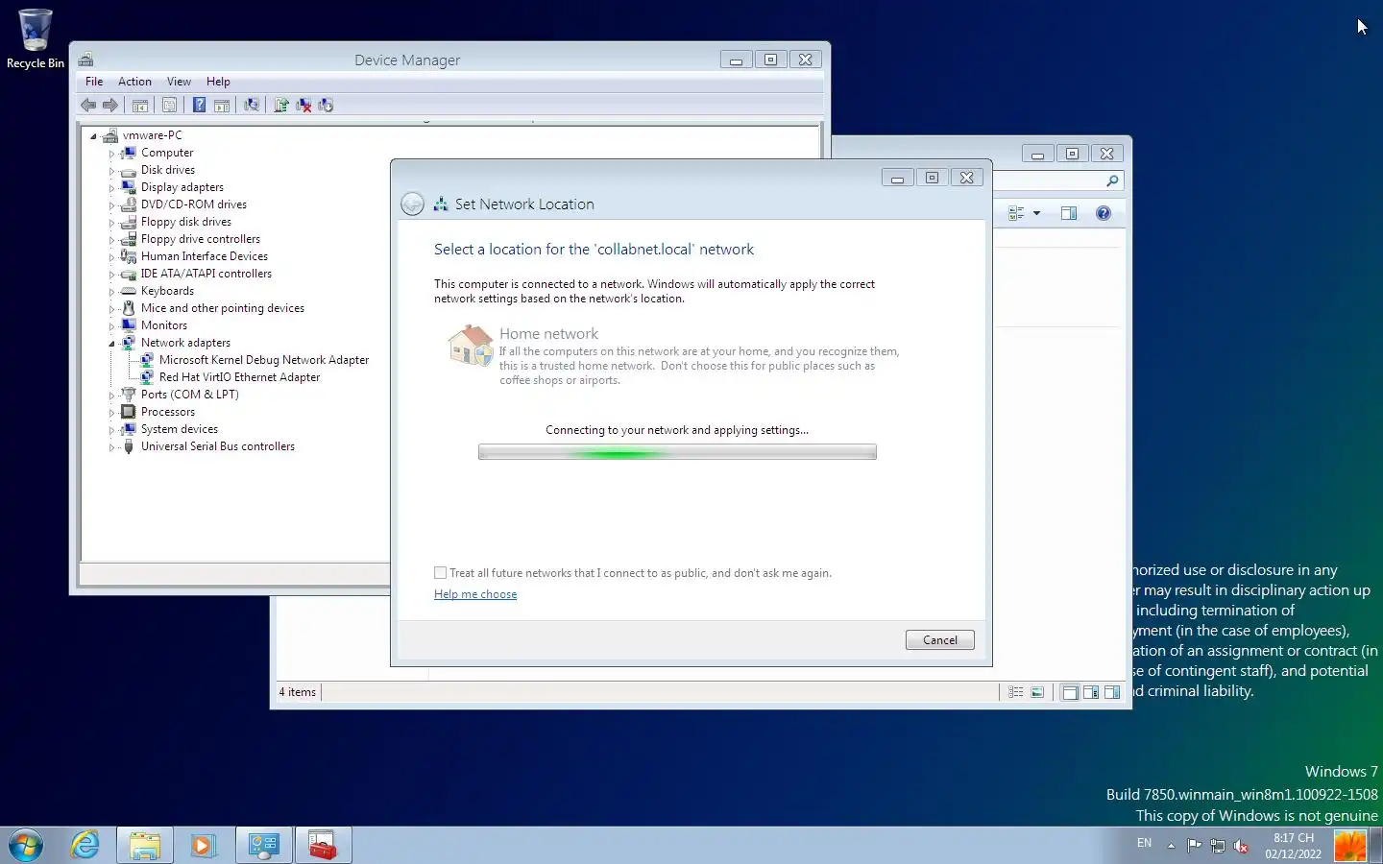Toggle the show/hide action pane toolbar icon
The image size is (1383, 864).
point(222,106)
